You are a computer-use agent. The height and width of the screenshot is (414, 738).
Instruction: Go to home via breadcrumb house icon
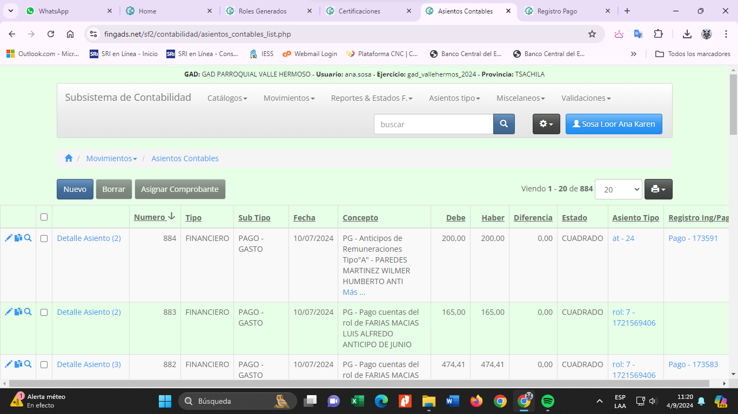coord(69,158)
